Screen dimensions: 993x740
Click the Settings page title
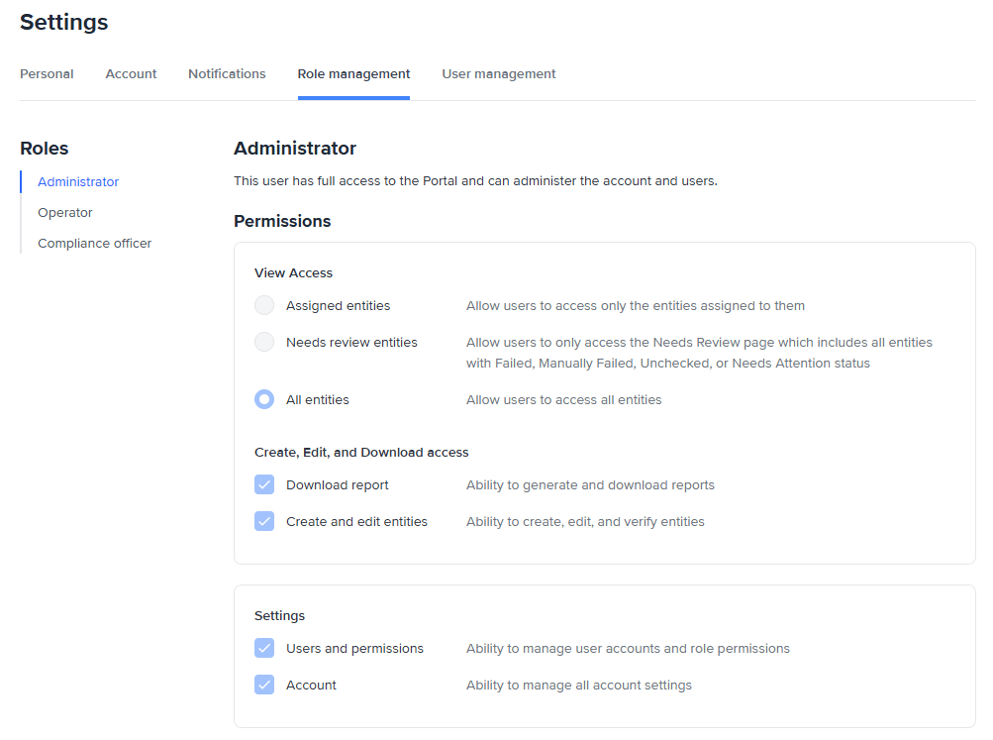tap(64, 22)
